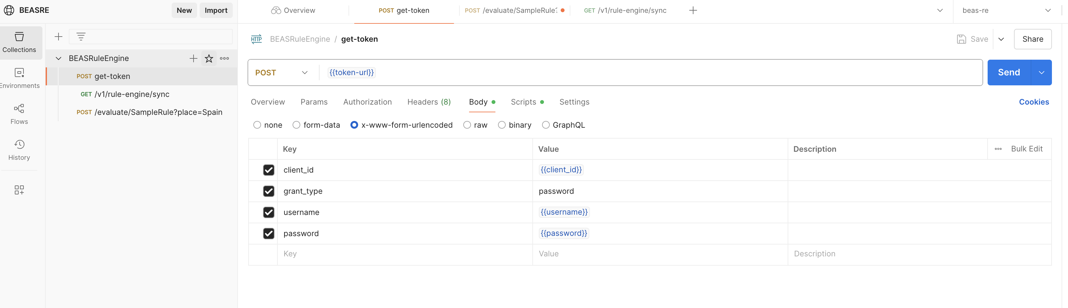Uncheck the password parameter checkbox
This screenshot has height=308, width=1068.
point(269,234)
